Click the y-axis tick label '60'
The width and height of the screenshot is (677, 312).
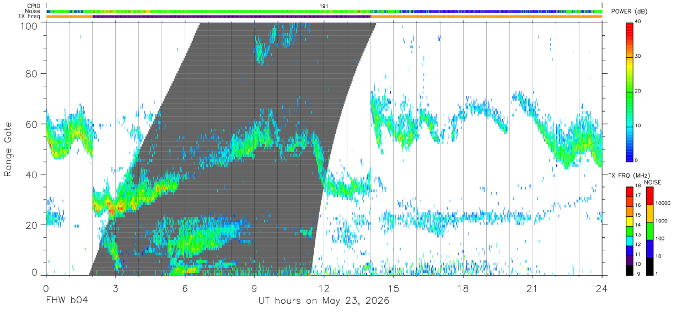click(32, 124)
